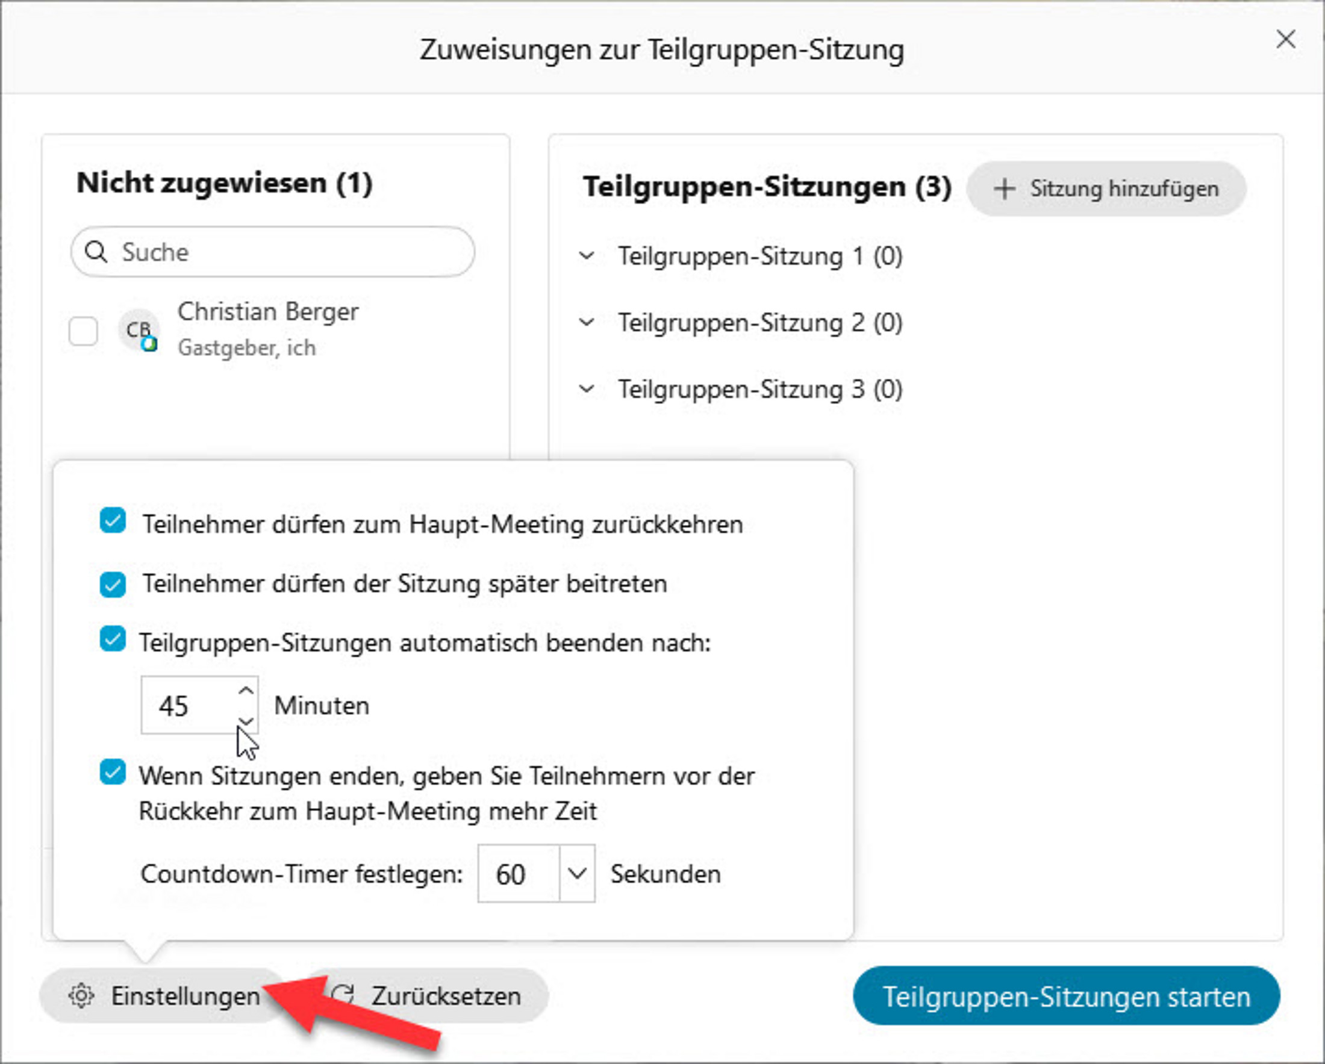
Task: Uncheck Teilnehmer dürfen der Sitzung später beitreten
Action: coord(113,583)
